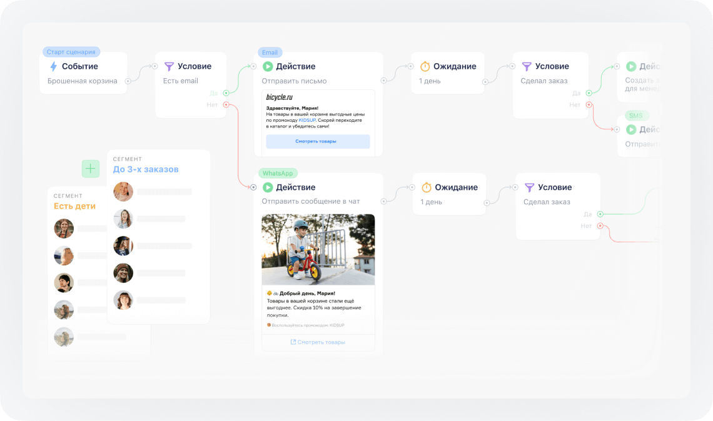
Task: Open the KIDSUP promo code link
Action: [x=306, y=121]
